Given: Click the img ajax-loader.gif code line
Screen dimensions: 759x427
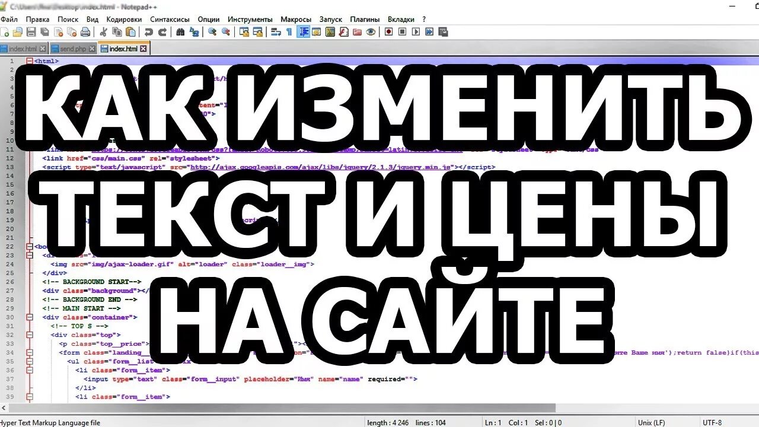Looking at the screenshot, I should 182,264.
